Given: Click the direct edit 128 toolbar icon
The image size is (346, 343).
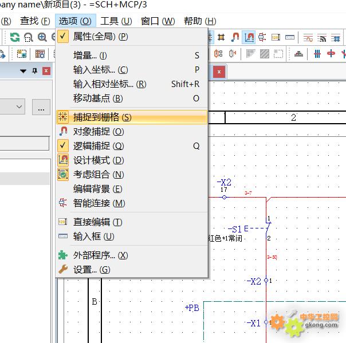Looking at the screenshot, I should click(276, 37).
